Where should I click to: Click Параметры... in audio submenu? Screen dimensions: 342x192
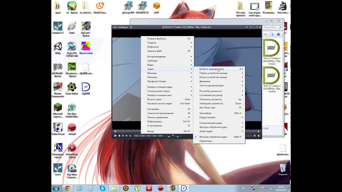point(219,141)
